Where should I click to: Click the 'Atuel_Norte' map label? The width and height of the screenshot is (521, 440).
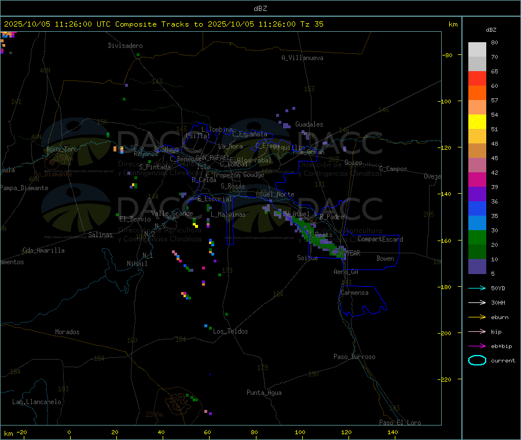(x=275, y=194)
